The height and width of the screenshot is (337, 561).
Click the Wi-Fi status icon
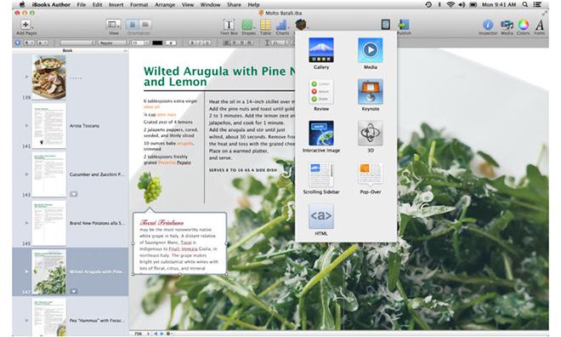450,4
